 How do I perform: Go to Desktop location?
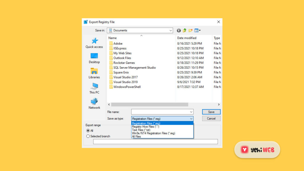click(94, 58)
